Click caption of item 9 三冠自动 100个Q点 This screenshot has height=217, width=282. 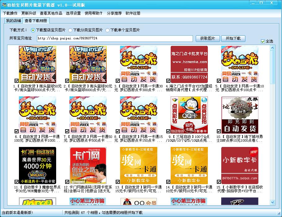(x=189, y=139)
